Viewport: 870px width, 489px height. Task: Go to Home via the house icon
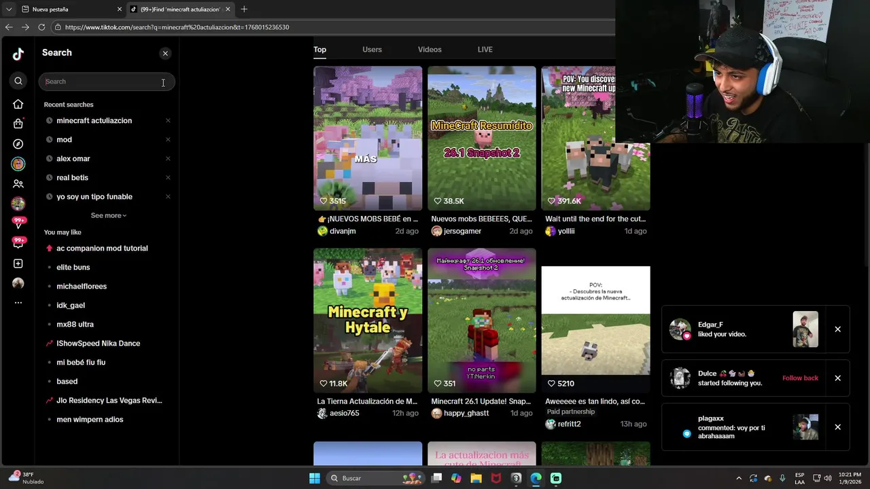(x=18, y=104)
